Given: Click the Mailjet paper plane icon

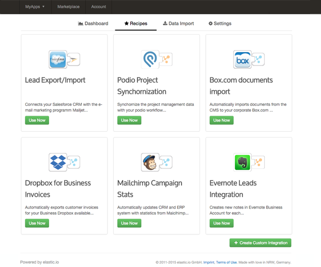Looking at the screenshot, I should 74,59.
